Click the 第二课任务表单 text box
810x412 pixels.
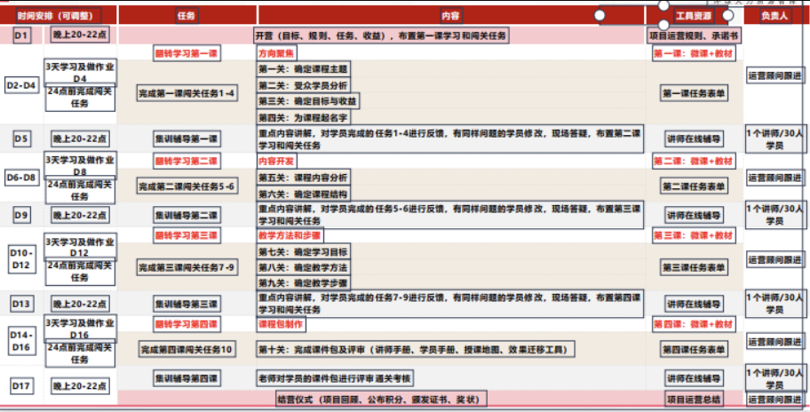coord(694,186)
